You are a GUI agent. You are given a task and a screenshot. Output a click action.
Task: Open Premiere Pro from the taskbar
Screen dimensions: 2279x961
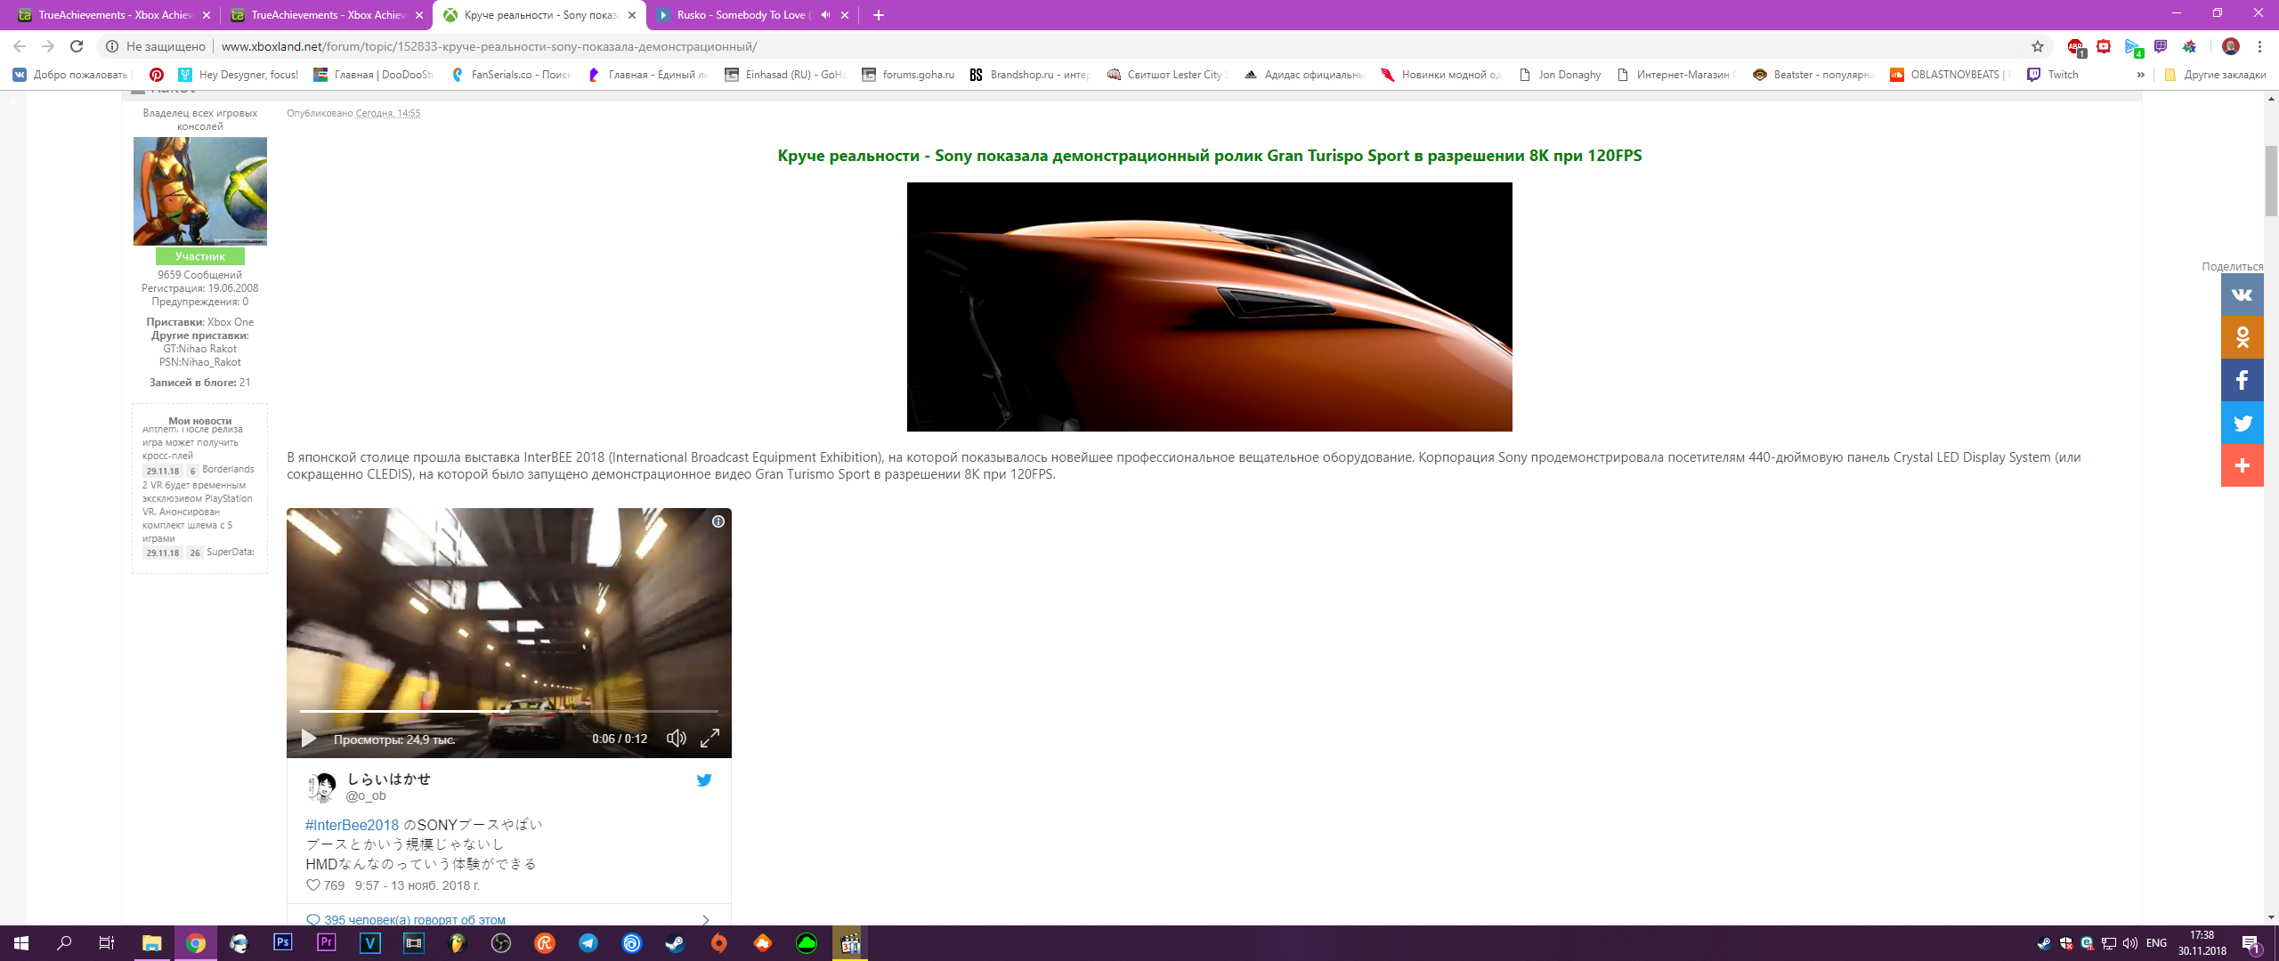(x=327, y=943)
